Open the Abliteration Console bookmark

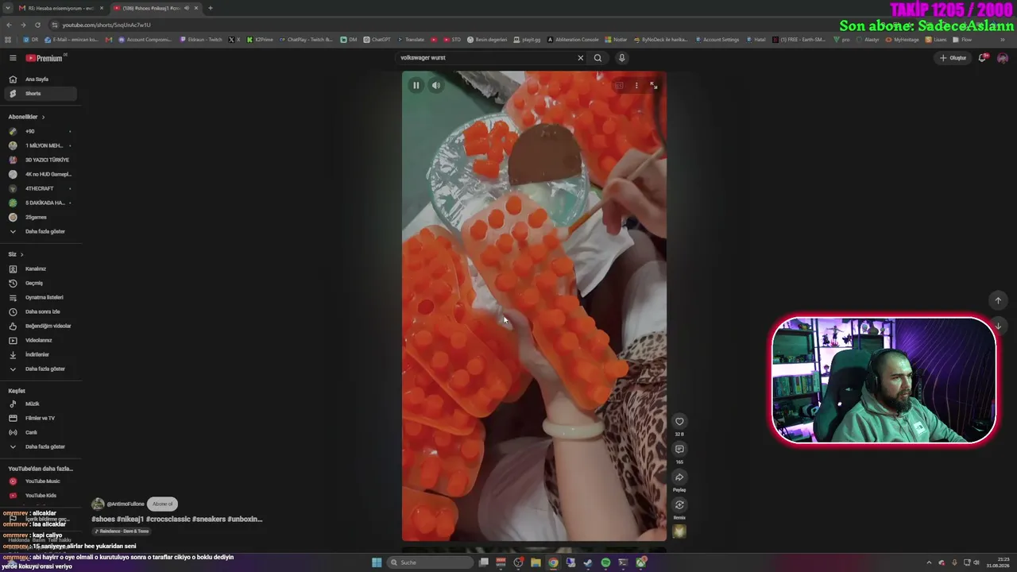[573, 39]
